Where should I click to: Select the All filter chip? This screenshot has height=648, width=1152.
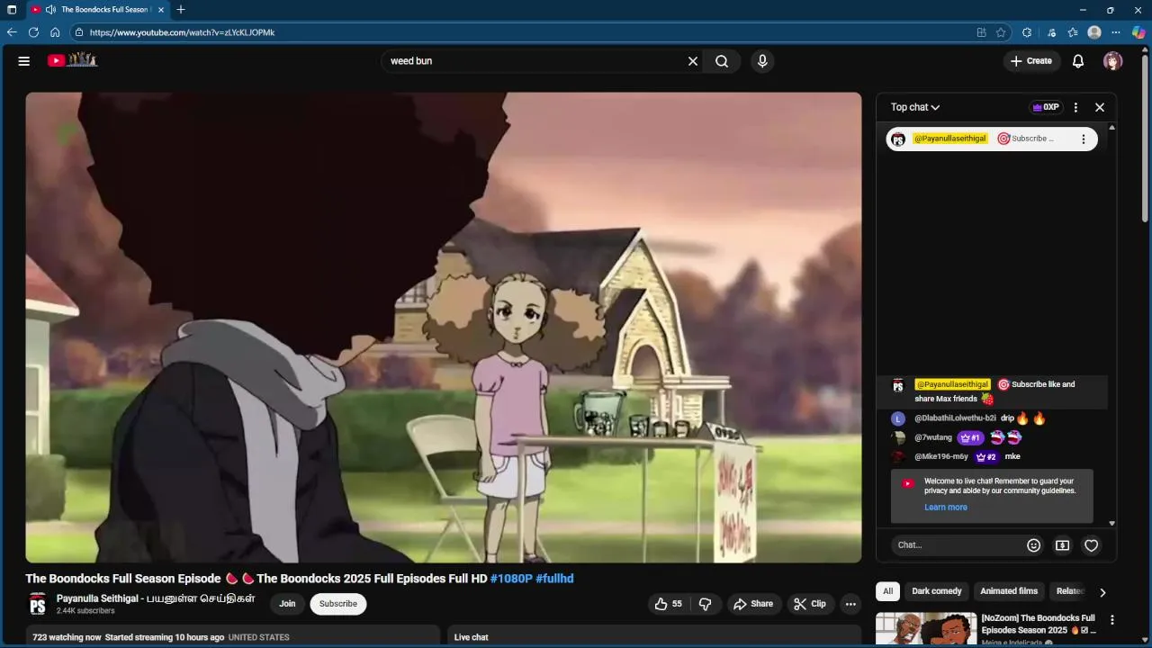point(888,591)
